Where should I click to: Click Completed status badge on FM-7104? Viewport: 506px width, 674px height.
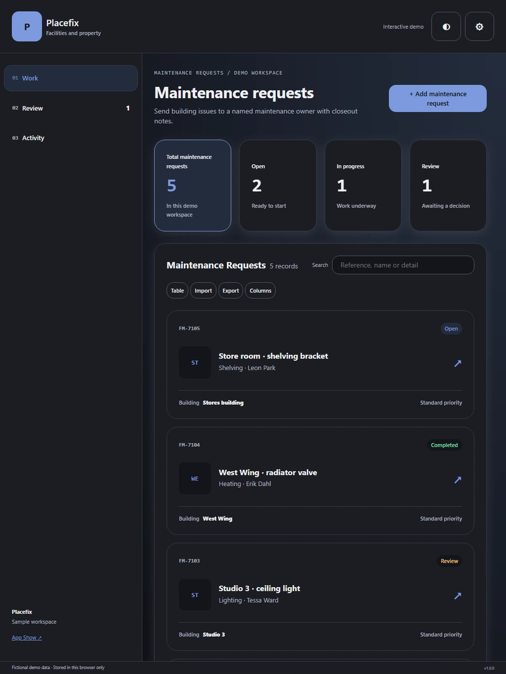[444, 445]
